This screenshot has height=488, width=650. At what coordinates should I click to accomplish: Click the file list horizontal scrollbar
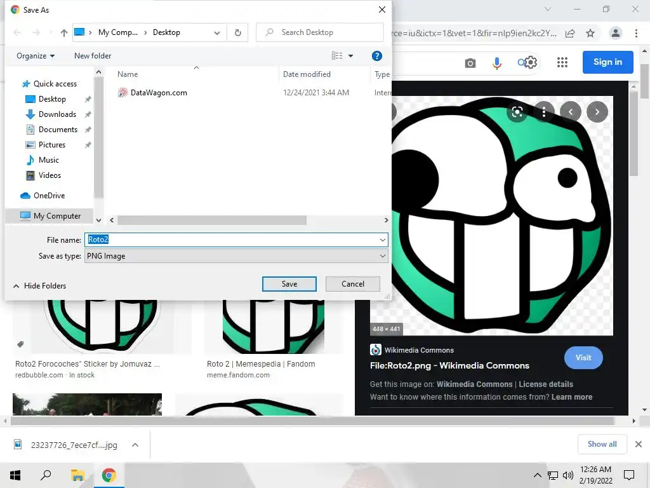[x=212, y=220]
